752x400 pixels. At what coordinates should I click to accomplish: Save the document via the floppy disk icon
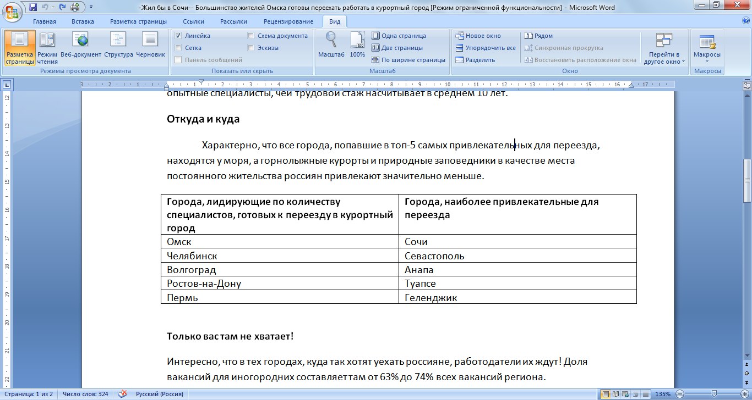coord(33,8)
